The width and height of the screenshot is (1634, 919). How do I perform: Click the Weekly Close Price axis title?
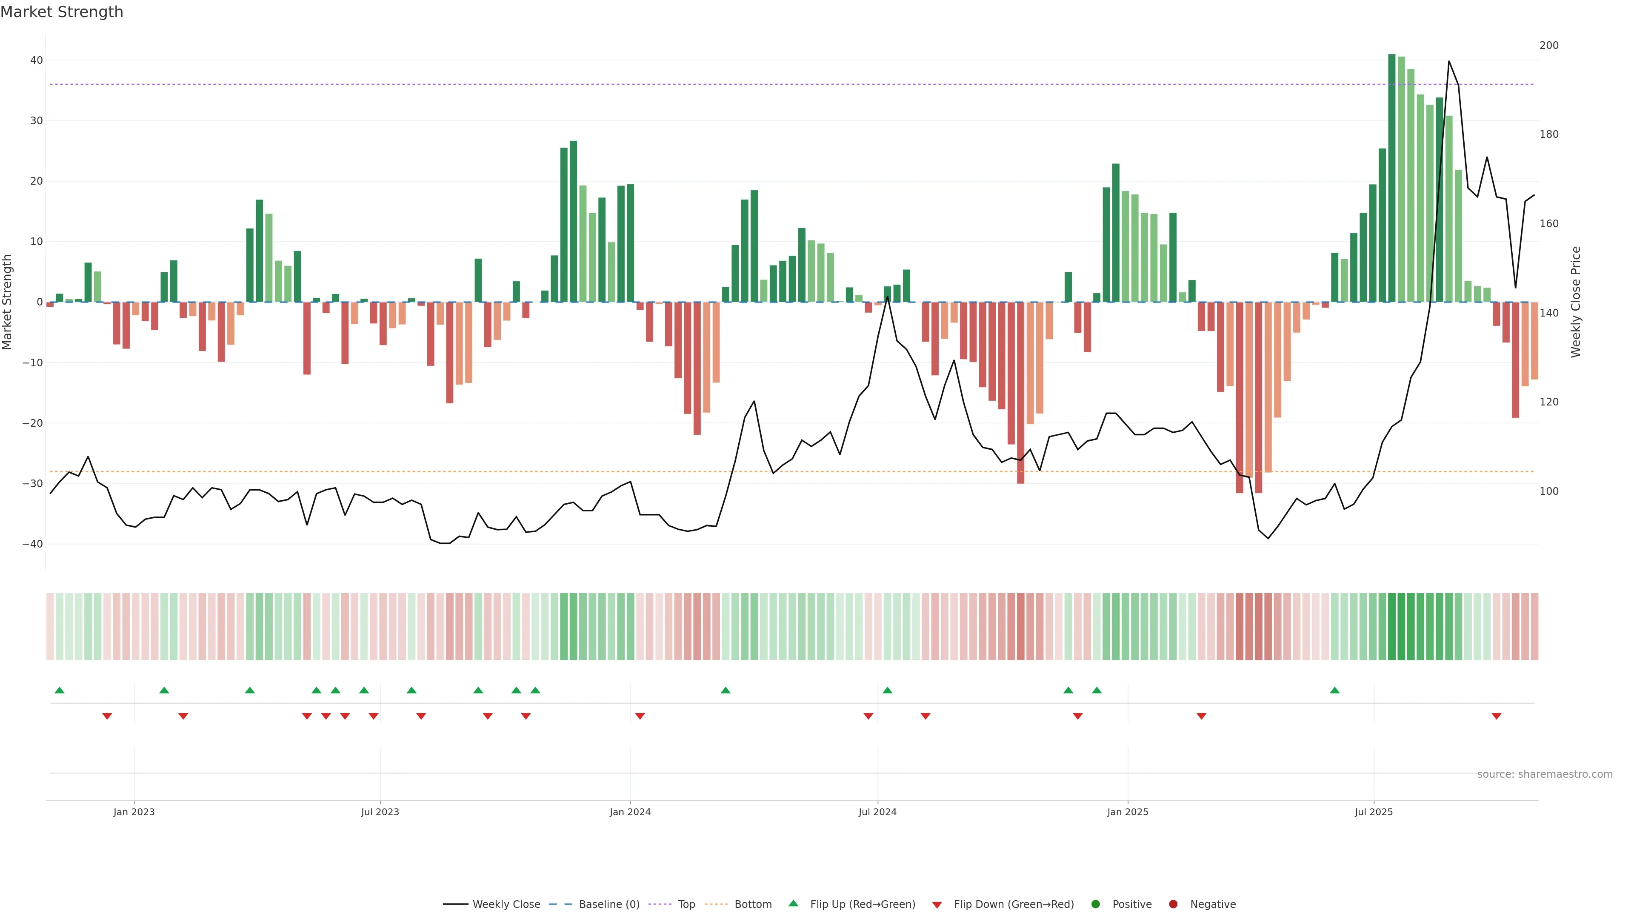[x=1576, y=302]
